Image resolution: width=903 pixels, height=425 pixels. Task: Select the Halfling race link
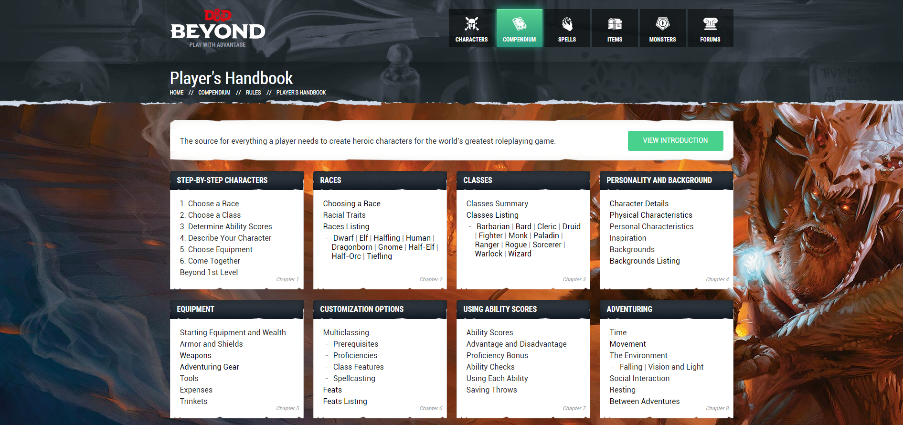click(387, 238)
